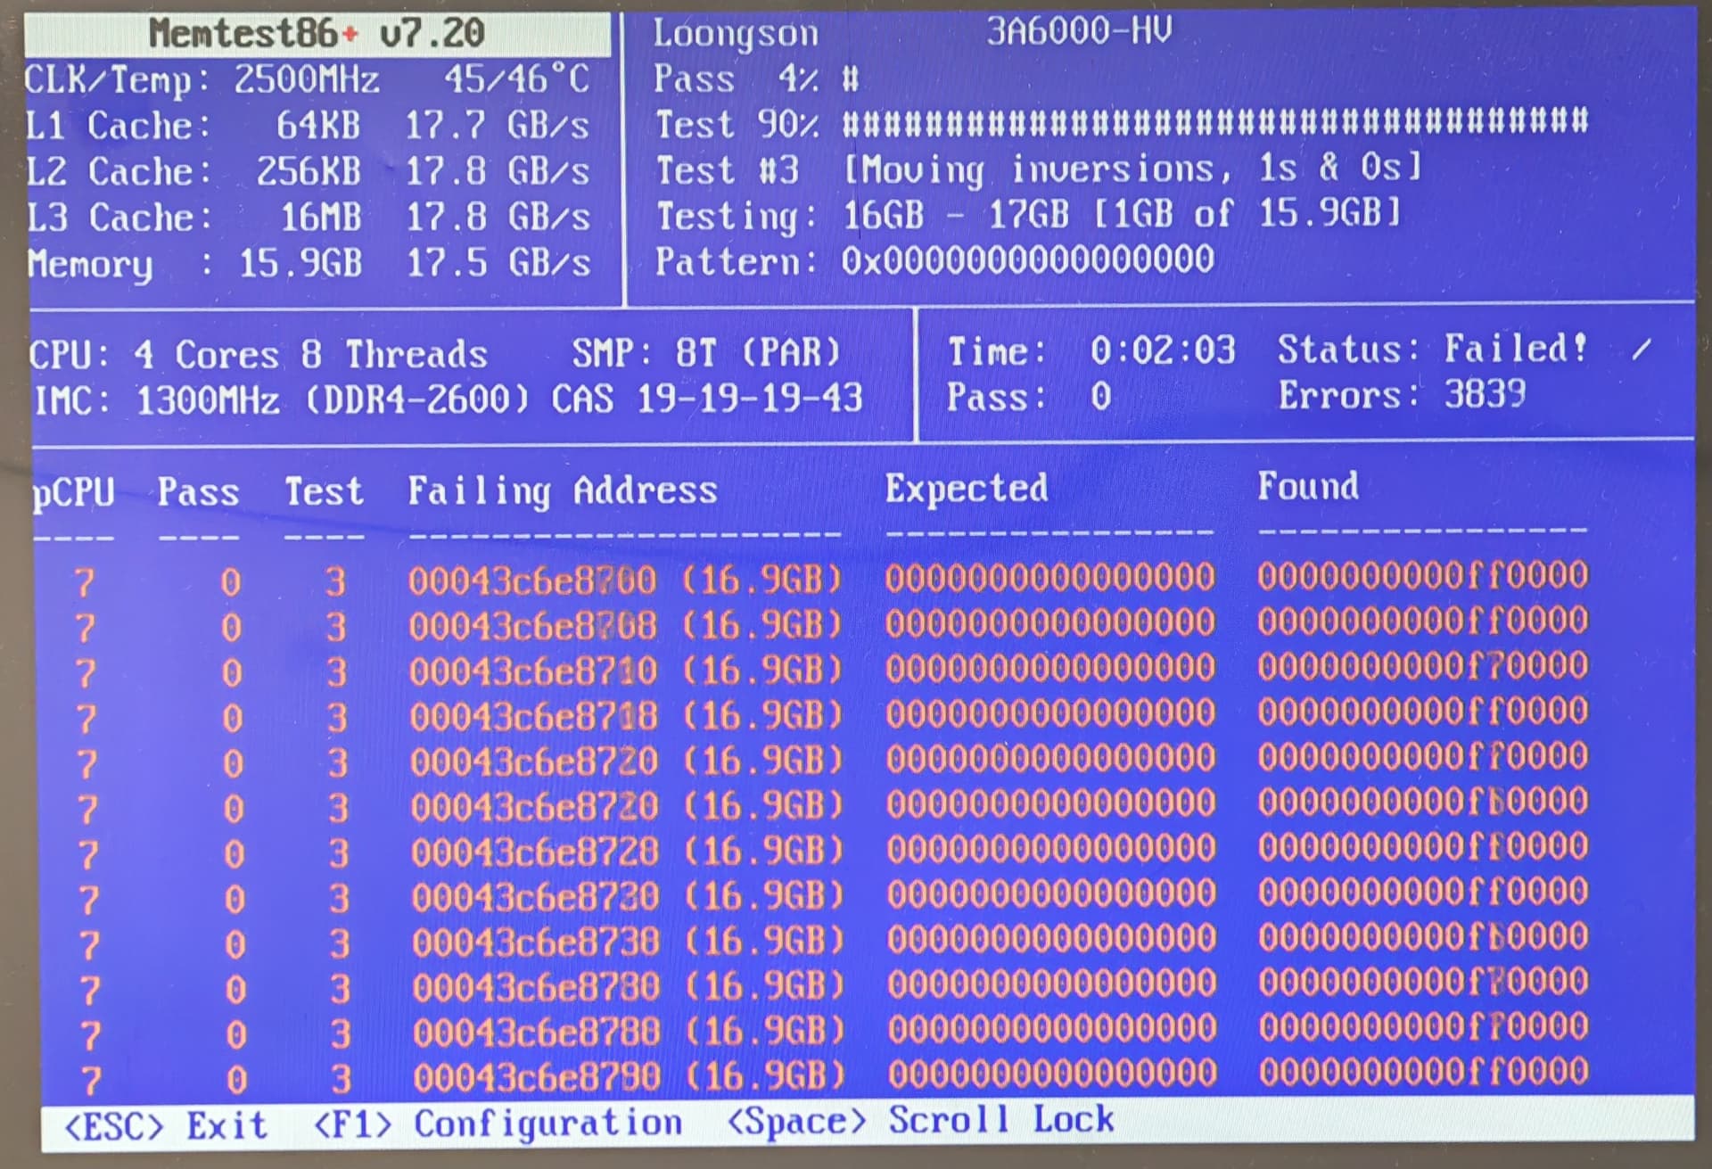Click the Failing Address column header
This screenshot has width=1712, height=1169.
click(563, 490)
